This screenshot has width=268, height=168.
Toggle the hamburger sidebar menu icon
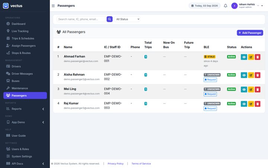pos(53,6)
